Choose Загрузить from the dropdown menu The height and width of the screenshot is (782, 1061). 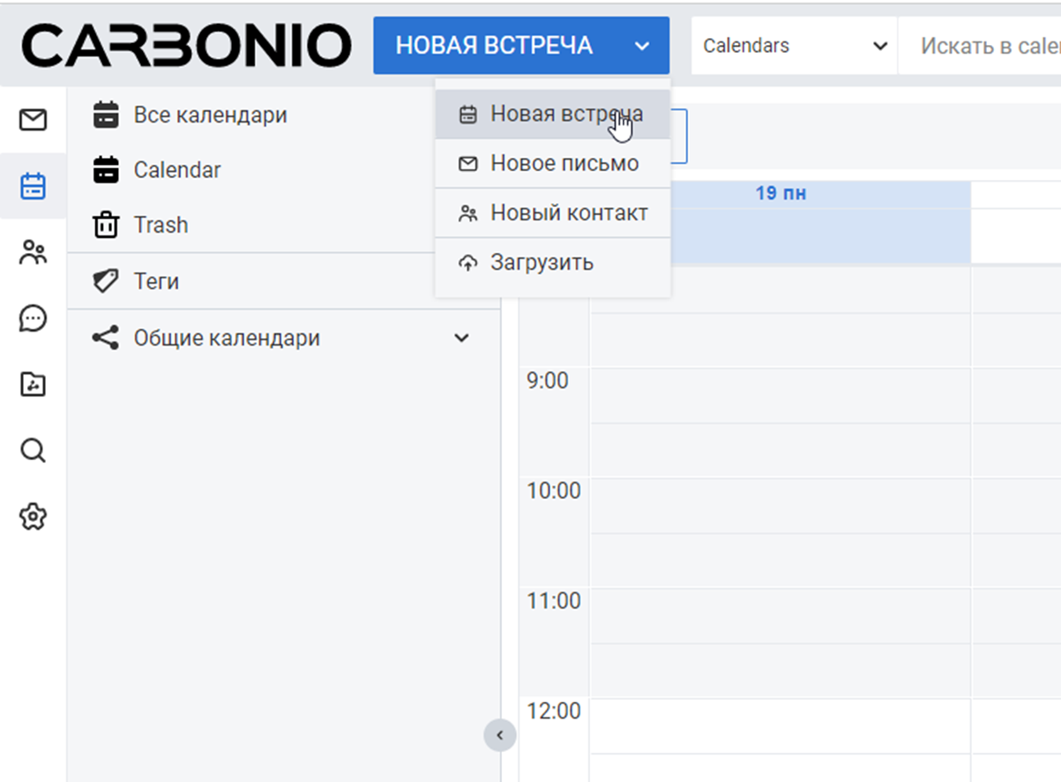point(542,263)
